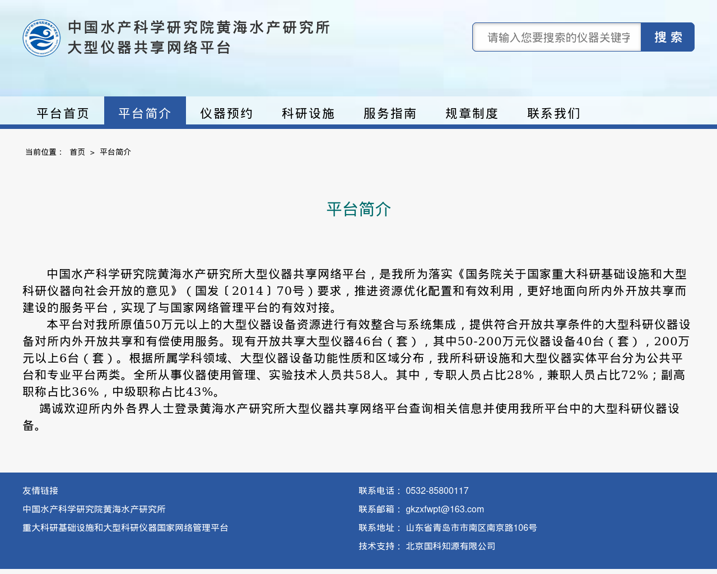Viewport: 717px width, 574px height.
Task: Click the site title 中国水产科学研究院黄海水产研究所
Action: click(x=199, y=27)
